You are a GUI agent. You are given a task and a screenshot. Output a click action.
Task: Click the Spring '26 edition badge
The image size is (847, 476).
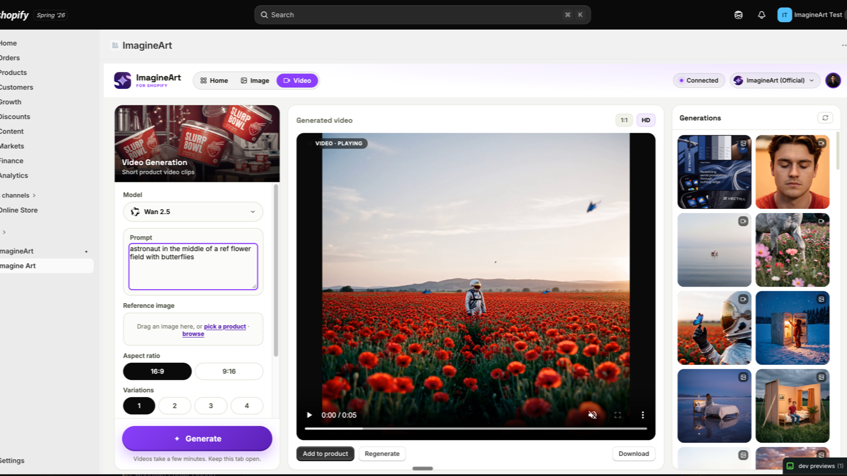click(x=51, y=15)
